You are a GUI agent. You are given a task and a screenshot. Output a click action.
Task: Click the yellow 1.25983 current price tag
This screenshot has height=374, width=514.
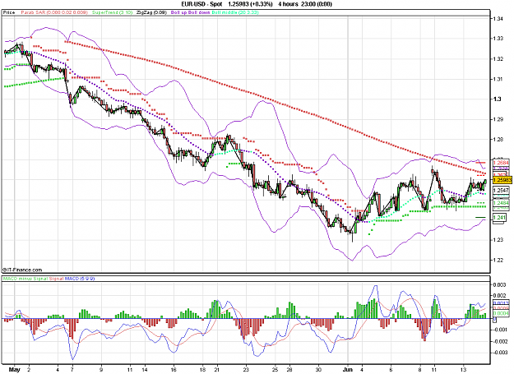tap(501, 180)
